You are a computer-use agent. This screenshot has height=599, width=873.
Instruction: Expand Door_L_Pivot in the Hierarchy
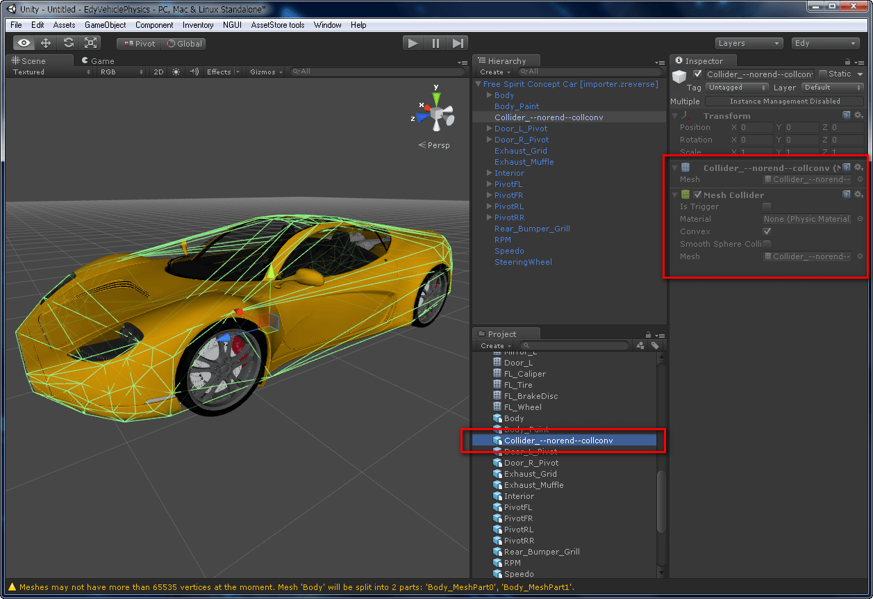coord(488,128)
